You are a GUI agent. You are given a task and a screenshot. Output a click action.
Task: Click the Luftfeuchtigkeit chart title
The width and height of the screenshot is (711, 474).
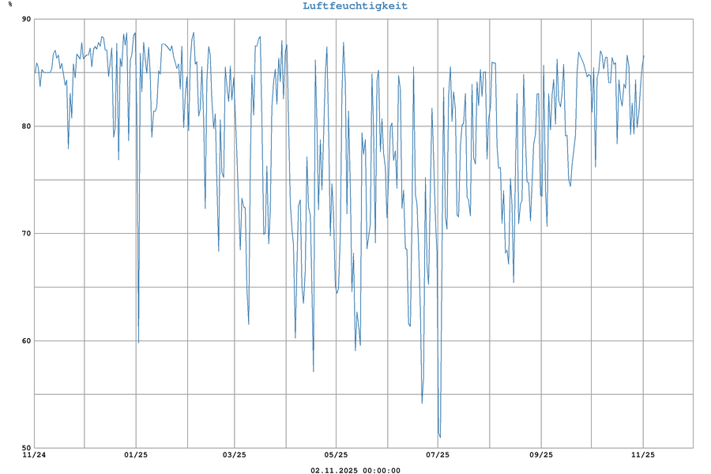click(x=355, y=6)
